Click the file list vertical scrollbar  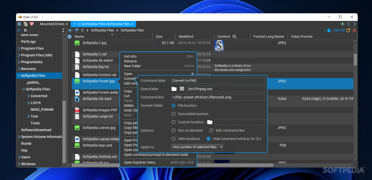pyautogui.click(x=355, y=60)
